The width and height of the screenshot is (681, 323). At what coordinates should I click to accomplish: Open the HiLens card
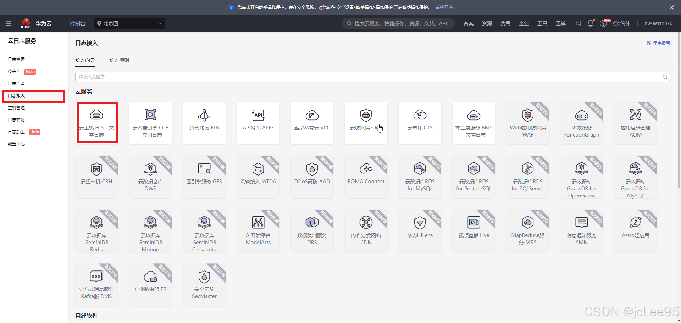click(x=420, y=230)
